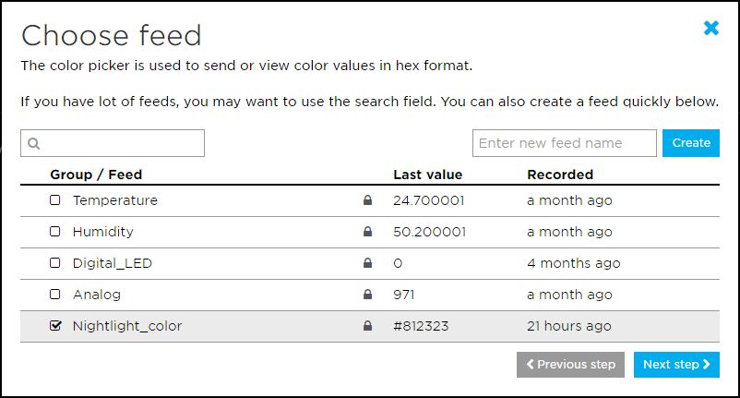Screen dimensions: 740x398
Task: Tick the Analog feed checkbox
Action: point(55,295)
